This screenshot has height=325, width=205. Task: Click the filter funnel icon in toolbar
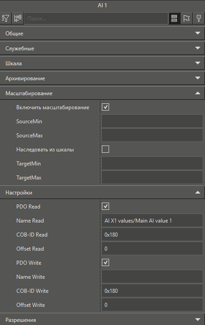tap(6, 19)
